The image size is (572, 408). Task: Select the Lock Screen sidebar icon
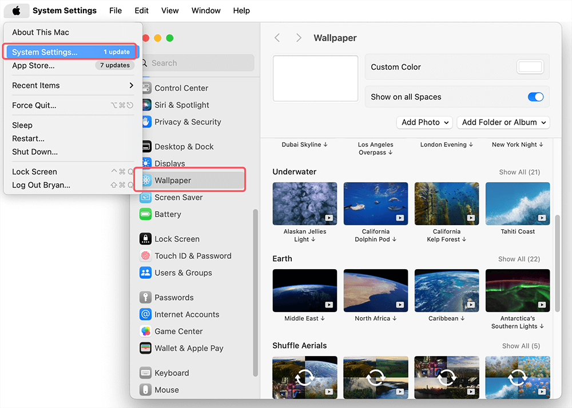pyautogui.click(x=145, y=239)
